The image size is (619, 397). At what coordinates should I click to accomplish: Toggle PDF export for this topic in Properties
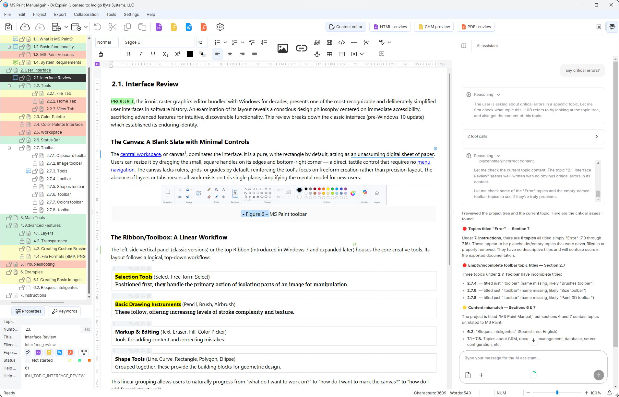70,352
